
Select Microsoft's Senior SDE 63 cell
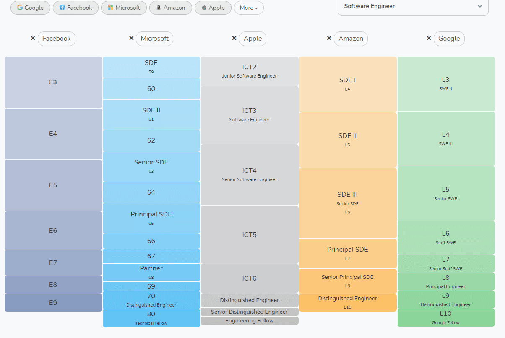tap(151, 166)
